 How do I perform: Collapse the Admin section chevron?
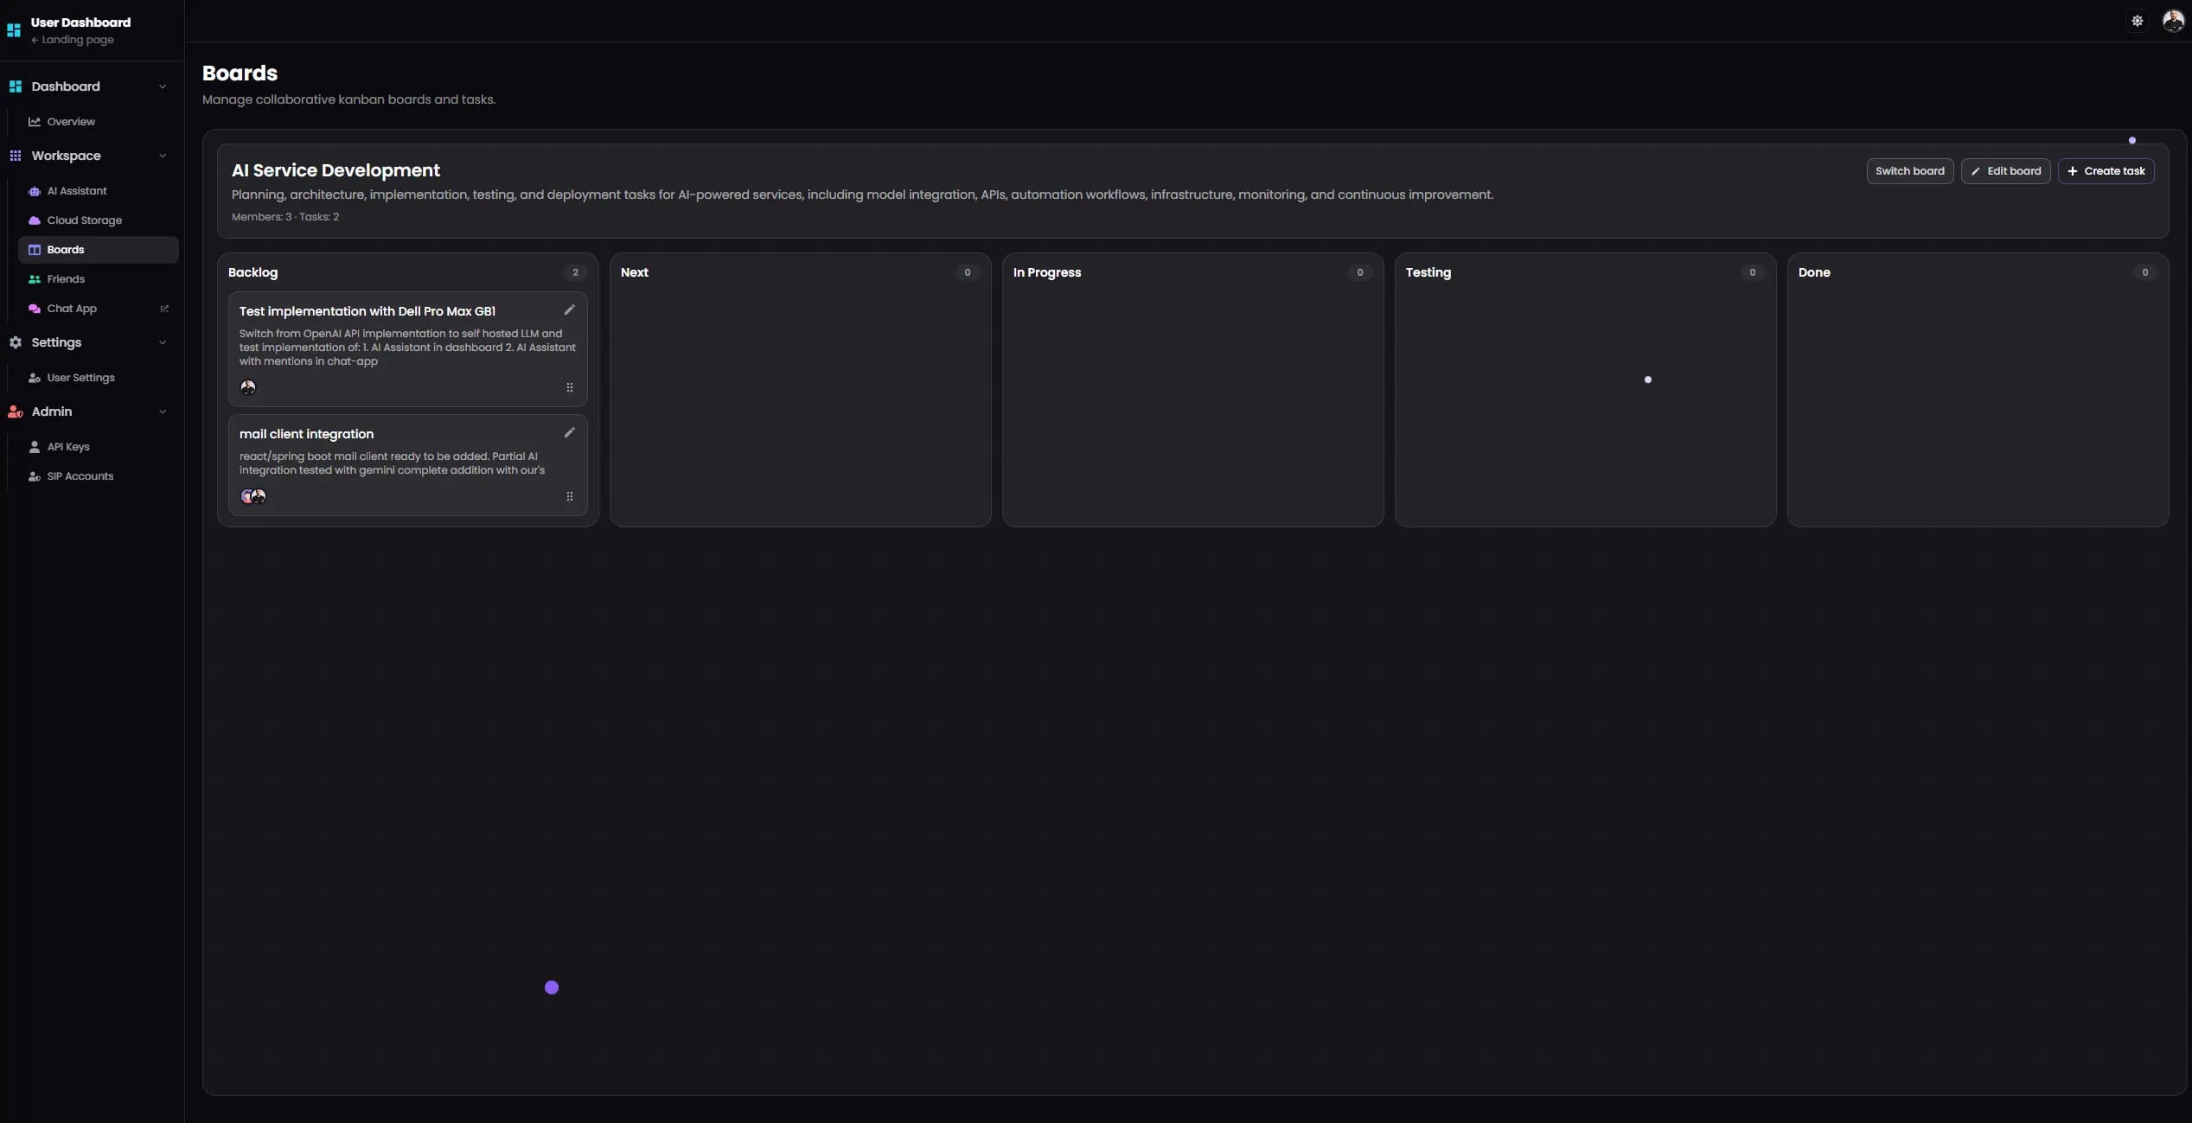pyautogui.click(x=163, y=412)
